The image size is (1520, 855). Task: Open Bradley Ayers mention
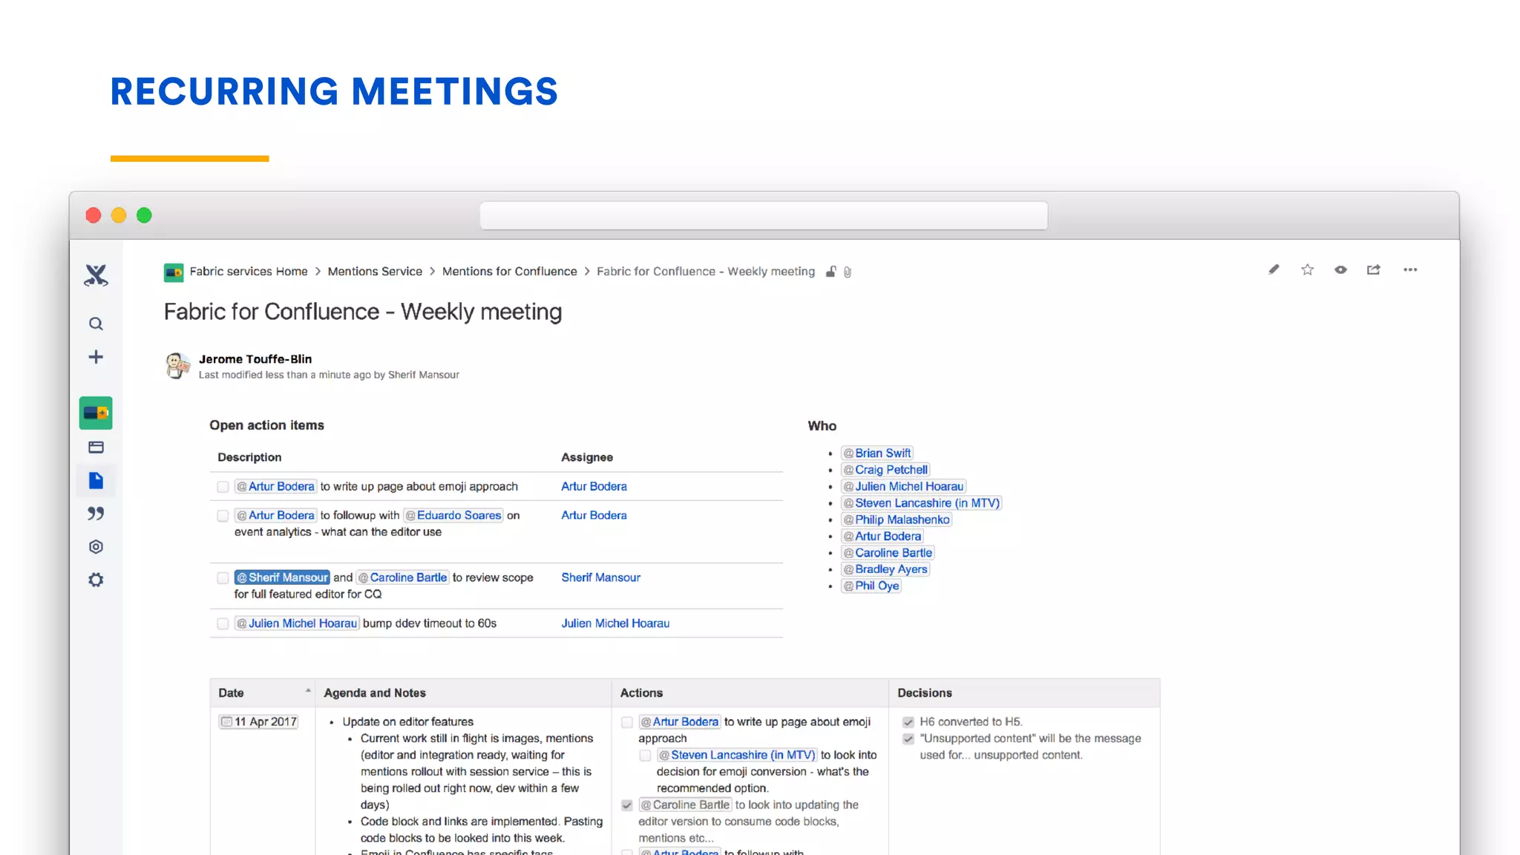[x=885, y=569]
